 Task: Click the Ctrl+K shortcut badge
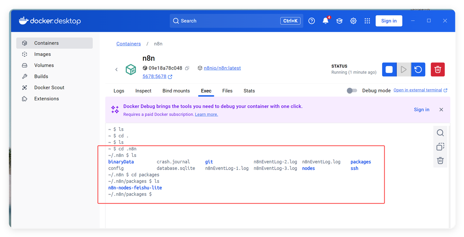(x=290, y=21)
